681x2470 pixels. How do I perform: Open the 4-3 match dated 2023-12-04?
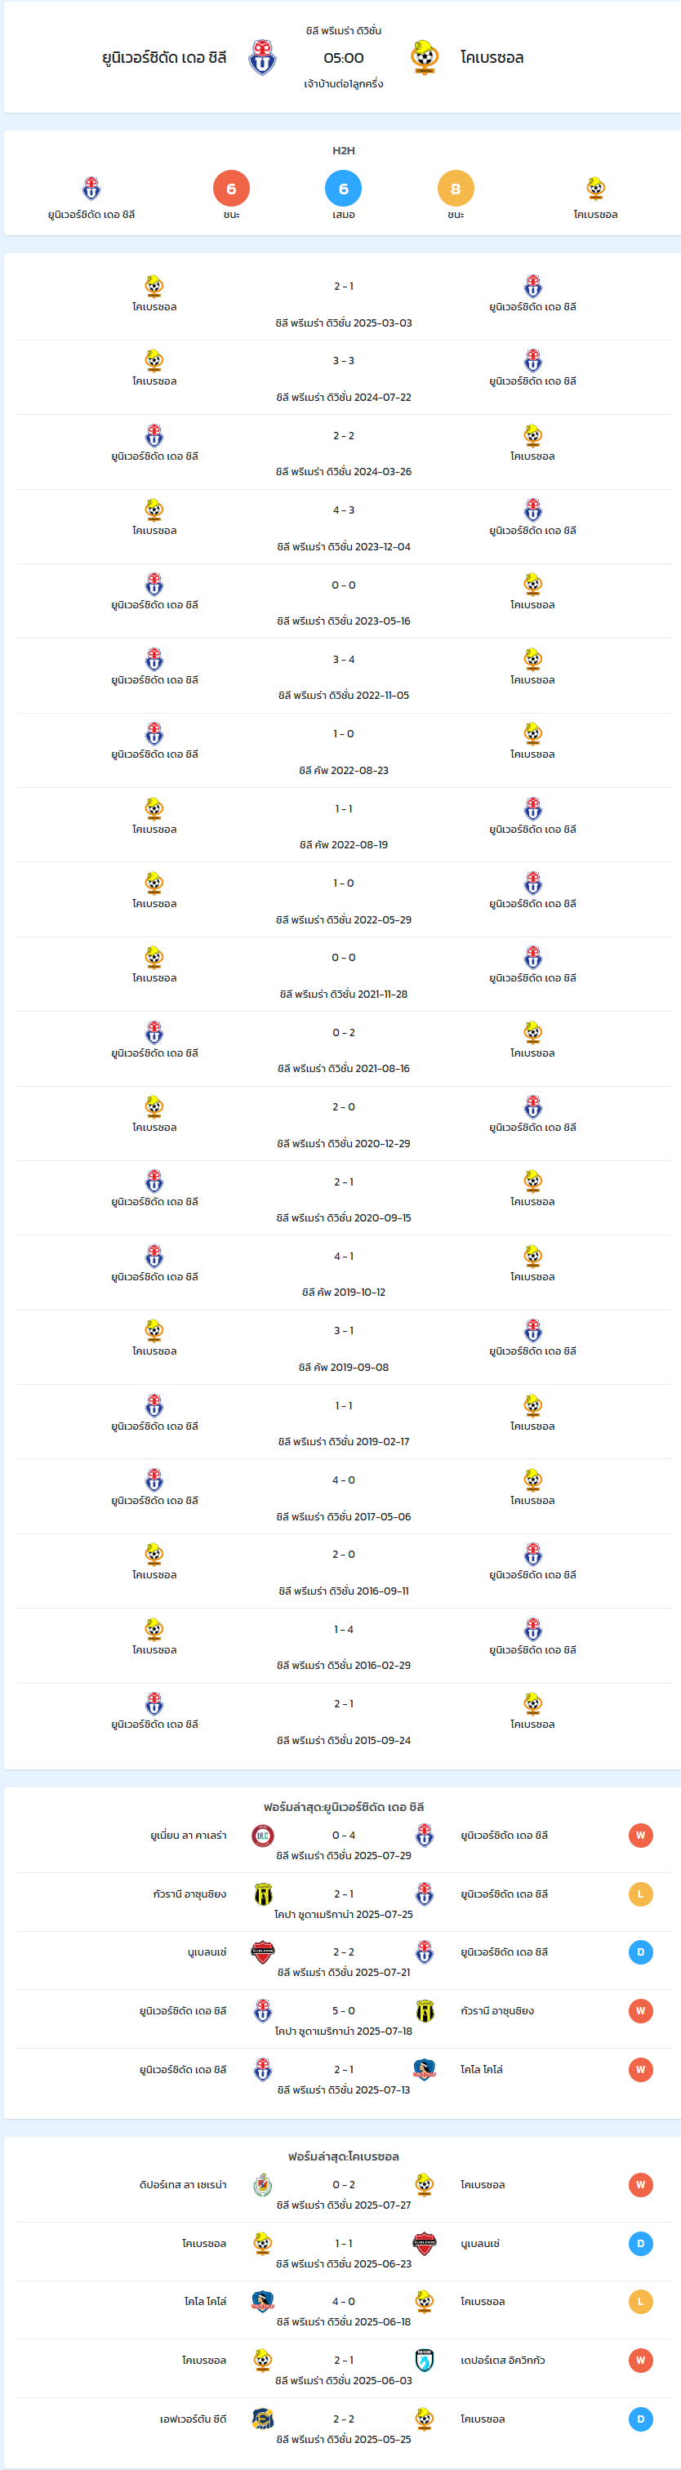pyautogui.click(x=344, y=527)
